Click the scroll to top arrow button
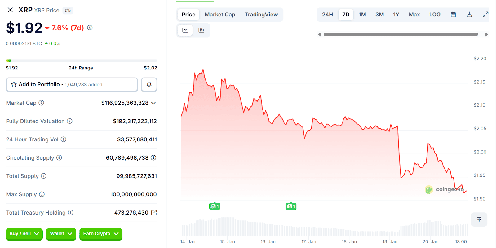This screenshot has height=248, width=496. click(479, 219)
